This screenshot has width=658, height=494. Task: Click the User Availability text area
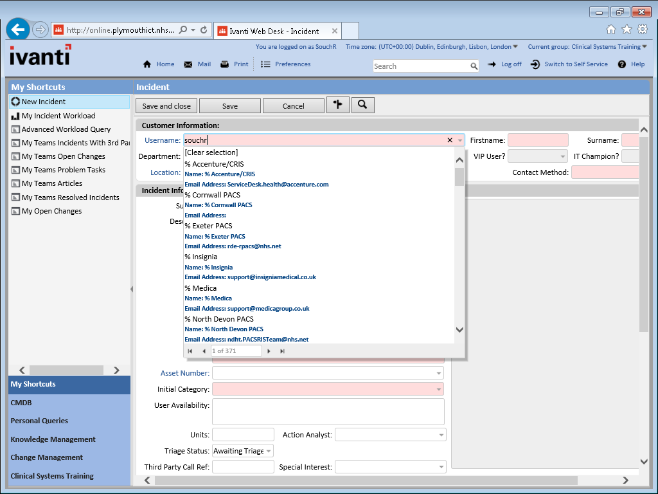pyautogui.click(x=328, y=412)
